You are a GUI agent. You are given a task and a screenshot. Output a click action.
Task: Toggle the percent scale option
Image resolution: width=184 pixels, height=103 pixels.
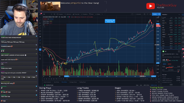pos(154,79)
